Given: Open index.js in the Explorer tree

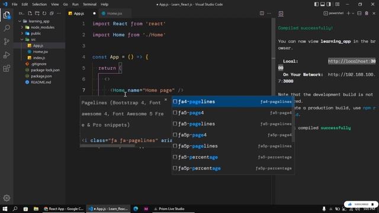Looking at the screenshot, I should pos(39,58).
